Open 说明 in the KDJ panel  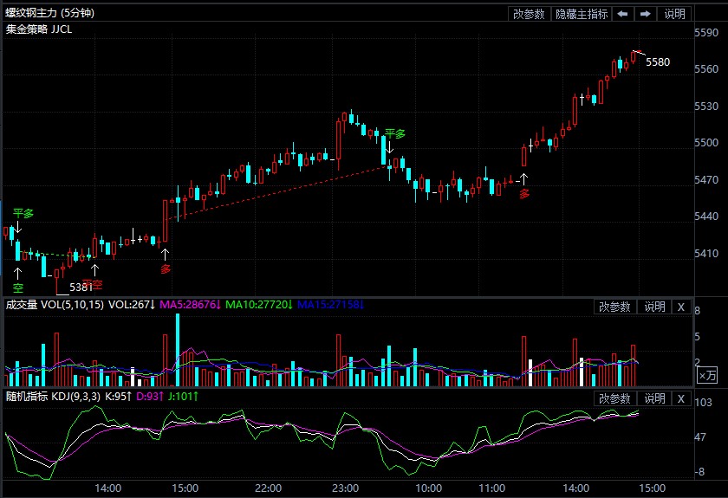pyautogui.click(x=654, y=398)
